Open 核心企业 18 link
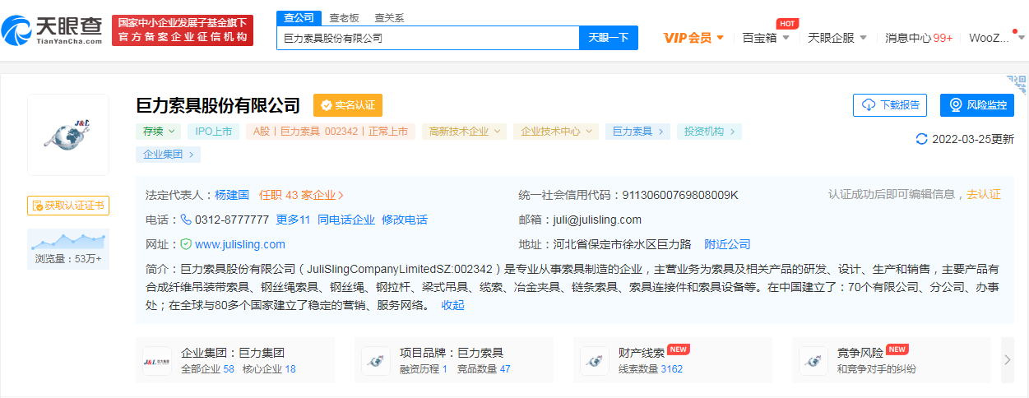The image size is (1029, 398). tap(269, 369)
